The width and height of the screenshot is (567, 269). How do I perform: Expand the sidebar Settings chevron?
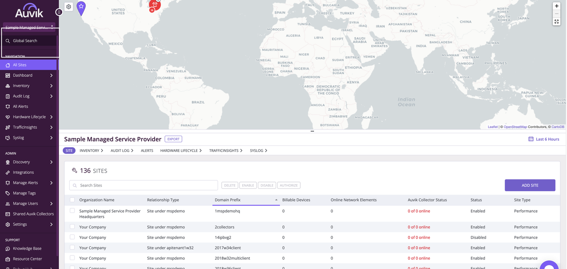[x=51, y=224]
